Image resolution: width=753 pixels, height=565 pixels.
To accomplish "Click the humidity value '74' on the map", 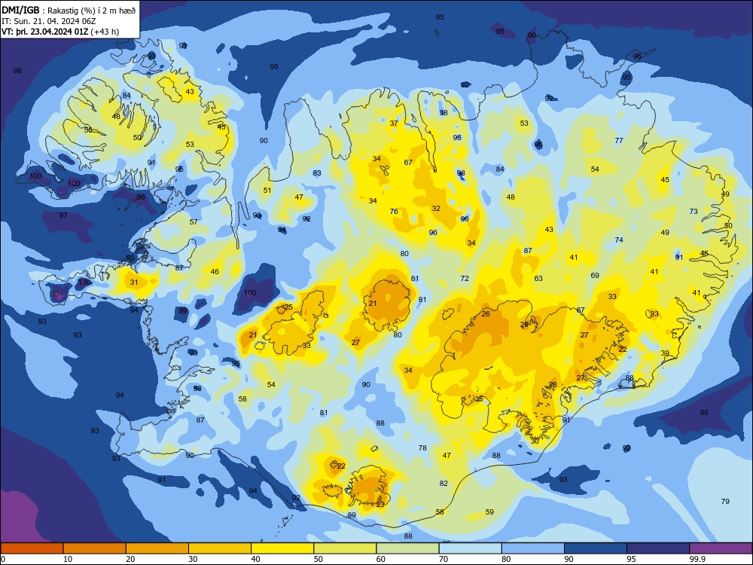I will 619,240.
